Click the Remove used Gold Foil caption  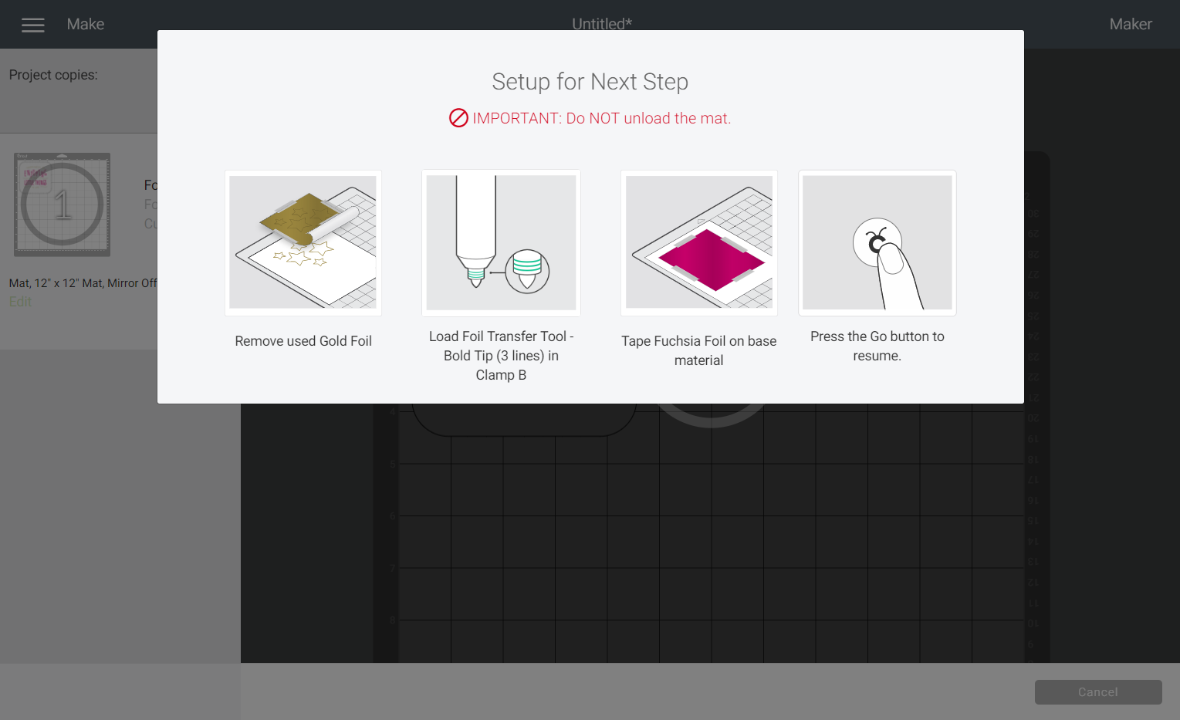(x=303, y=341)
